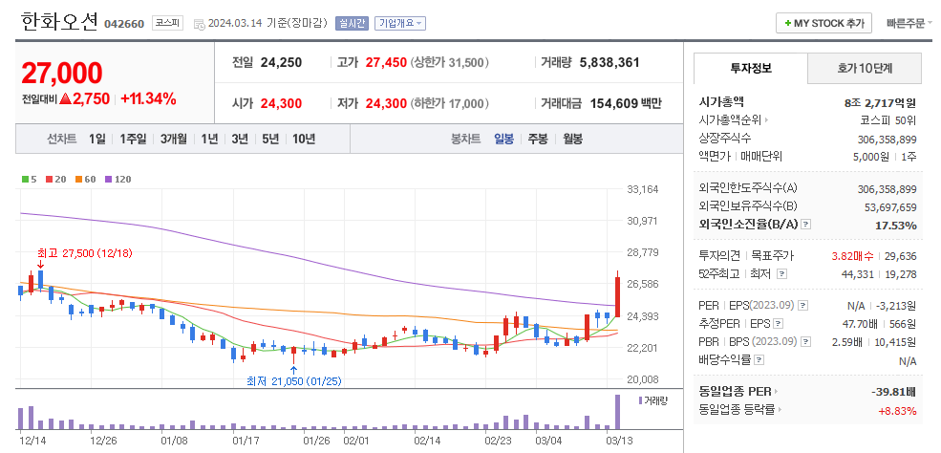
Task: Select the 10년 line chart period
Action: (304, 140)
